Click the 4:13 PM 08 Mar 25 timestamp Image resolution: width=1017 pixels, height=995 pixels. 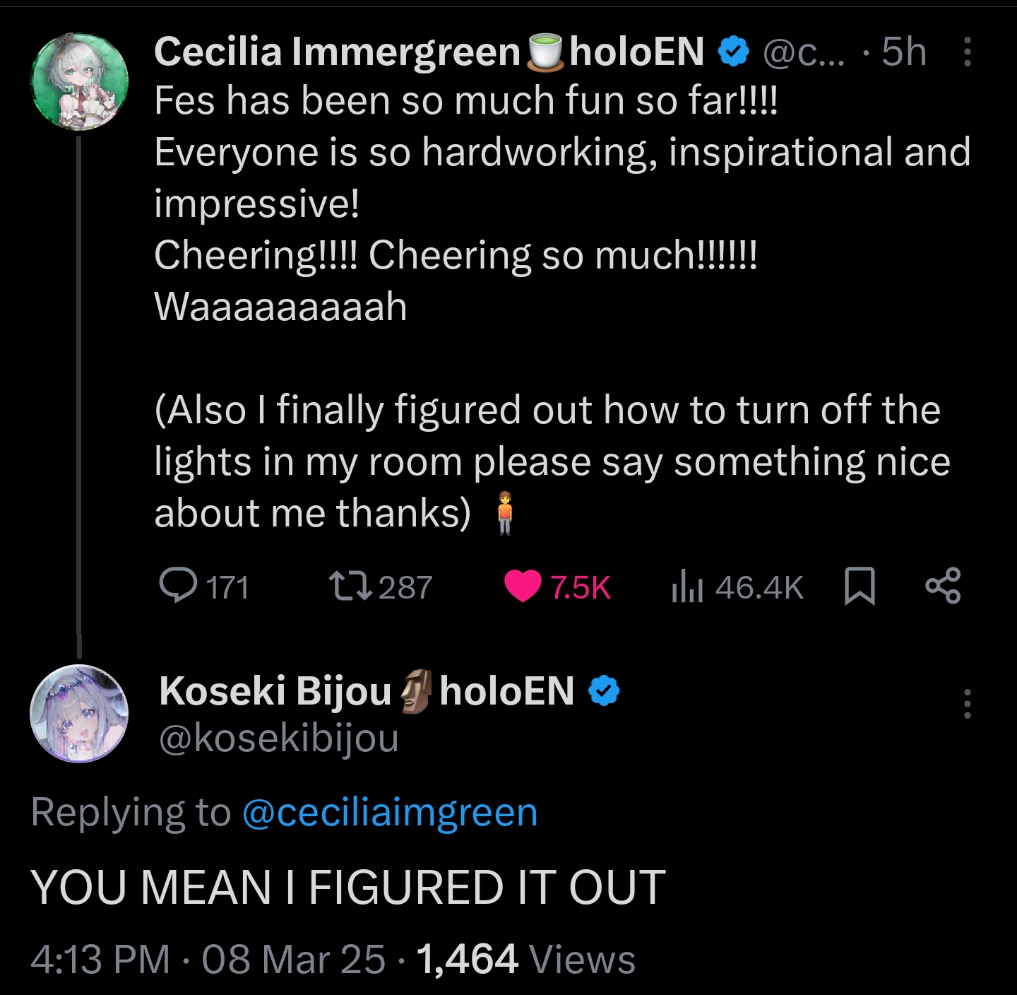(x=208, y=960)
